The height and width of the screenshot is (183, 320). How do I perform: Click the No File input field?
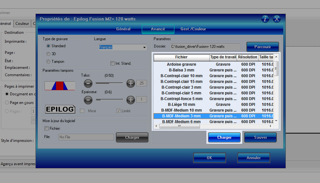coord(86,137)
